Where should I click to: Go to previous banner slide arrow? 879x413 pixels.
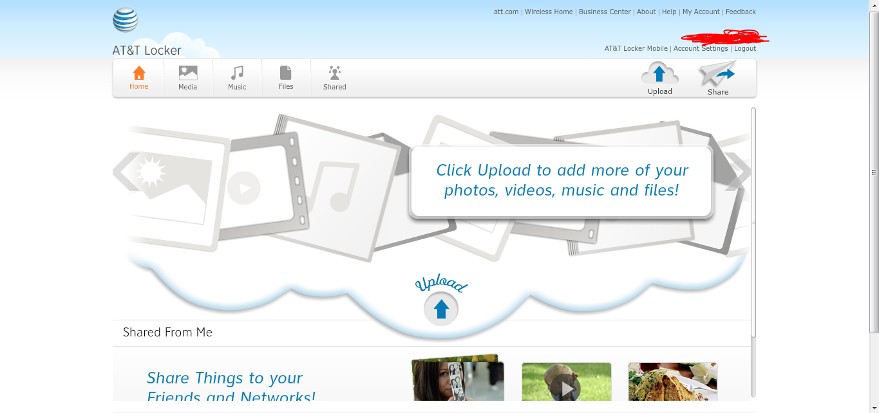pyautogui.click(x=126, y=172)
